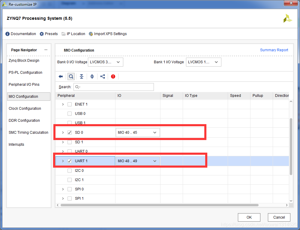Click the Pullup column header
The height and width of the screenshot is (230, 300).
(x=262, y=96)
